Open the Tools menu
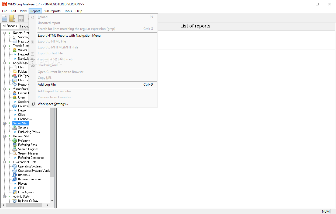This screenshot has width=336, height=214. [68, 11]
